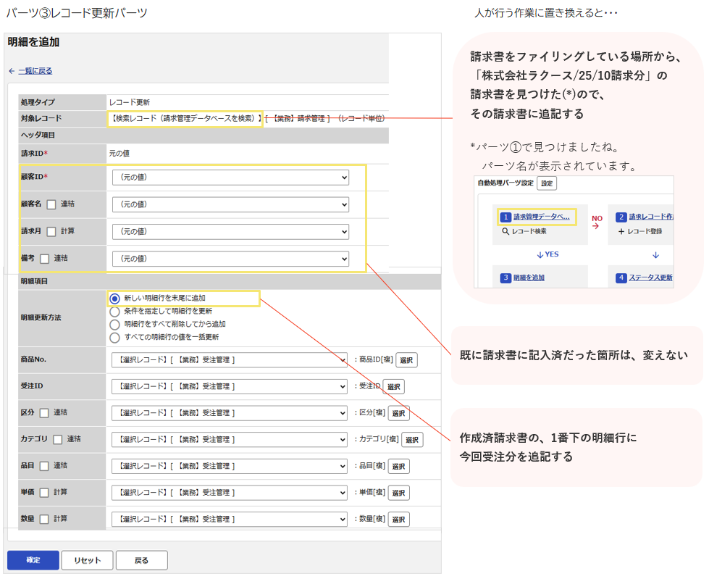Click the number 3 step badge icon
The height and width of the screenshot is (579, 709).
(506, 278)
